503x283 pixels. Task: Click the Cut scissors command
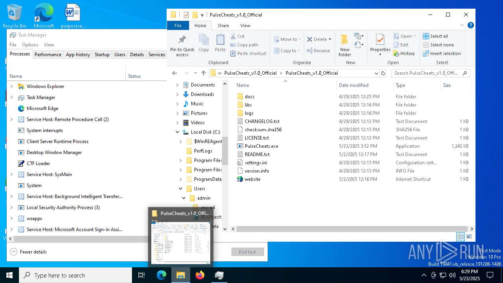238,36
